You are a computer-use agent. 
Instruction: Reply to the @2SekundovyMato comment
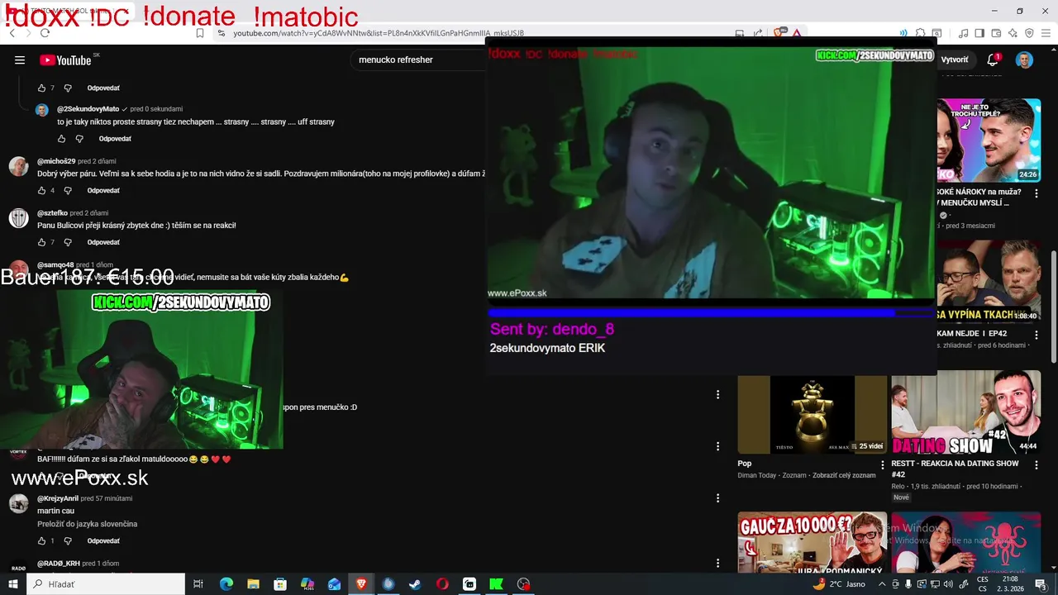(115, 139)
